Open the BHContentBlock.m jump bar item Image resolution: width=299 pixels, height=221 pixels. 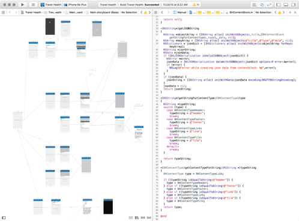[240, 13]
